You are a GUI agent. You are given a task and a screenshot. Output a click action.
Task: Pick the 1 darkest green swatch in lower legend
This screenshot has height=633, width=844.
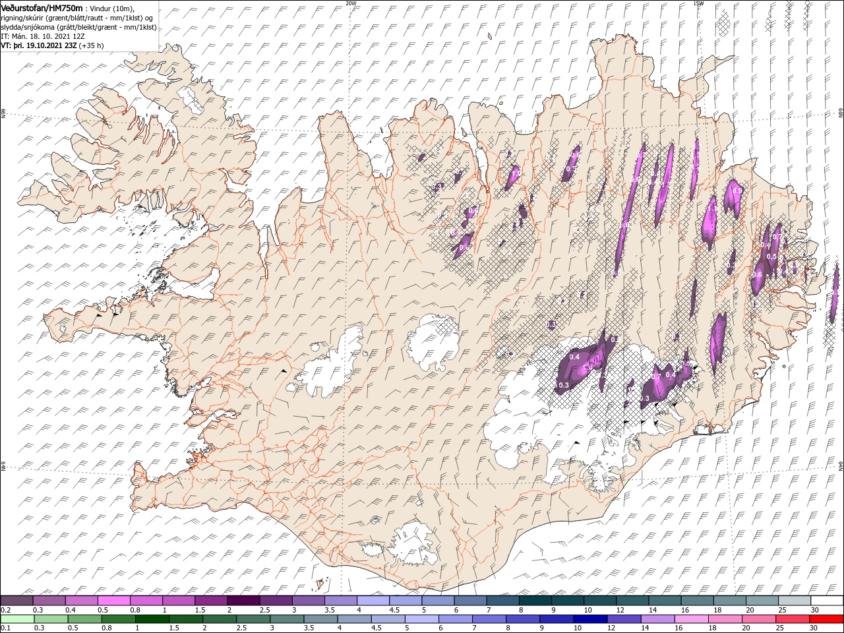(152, 619)
